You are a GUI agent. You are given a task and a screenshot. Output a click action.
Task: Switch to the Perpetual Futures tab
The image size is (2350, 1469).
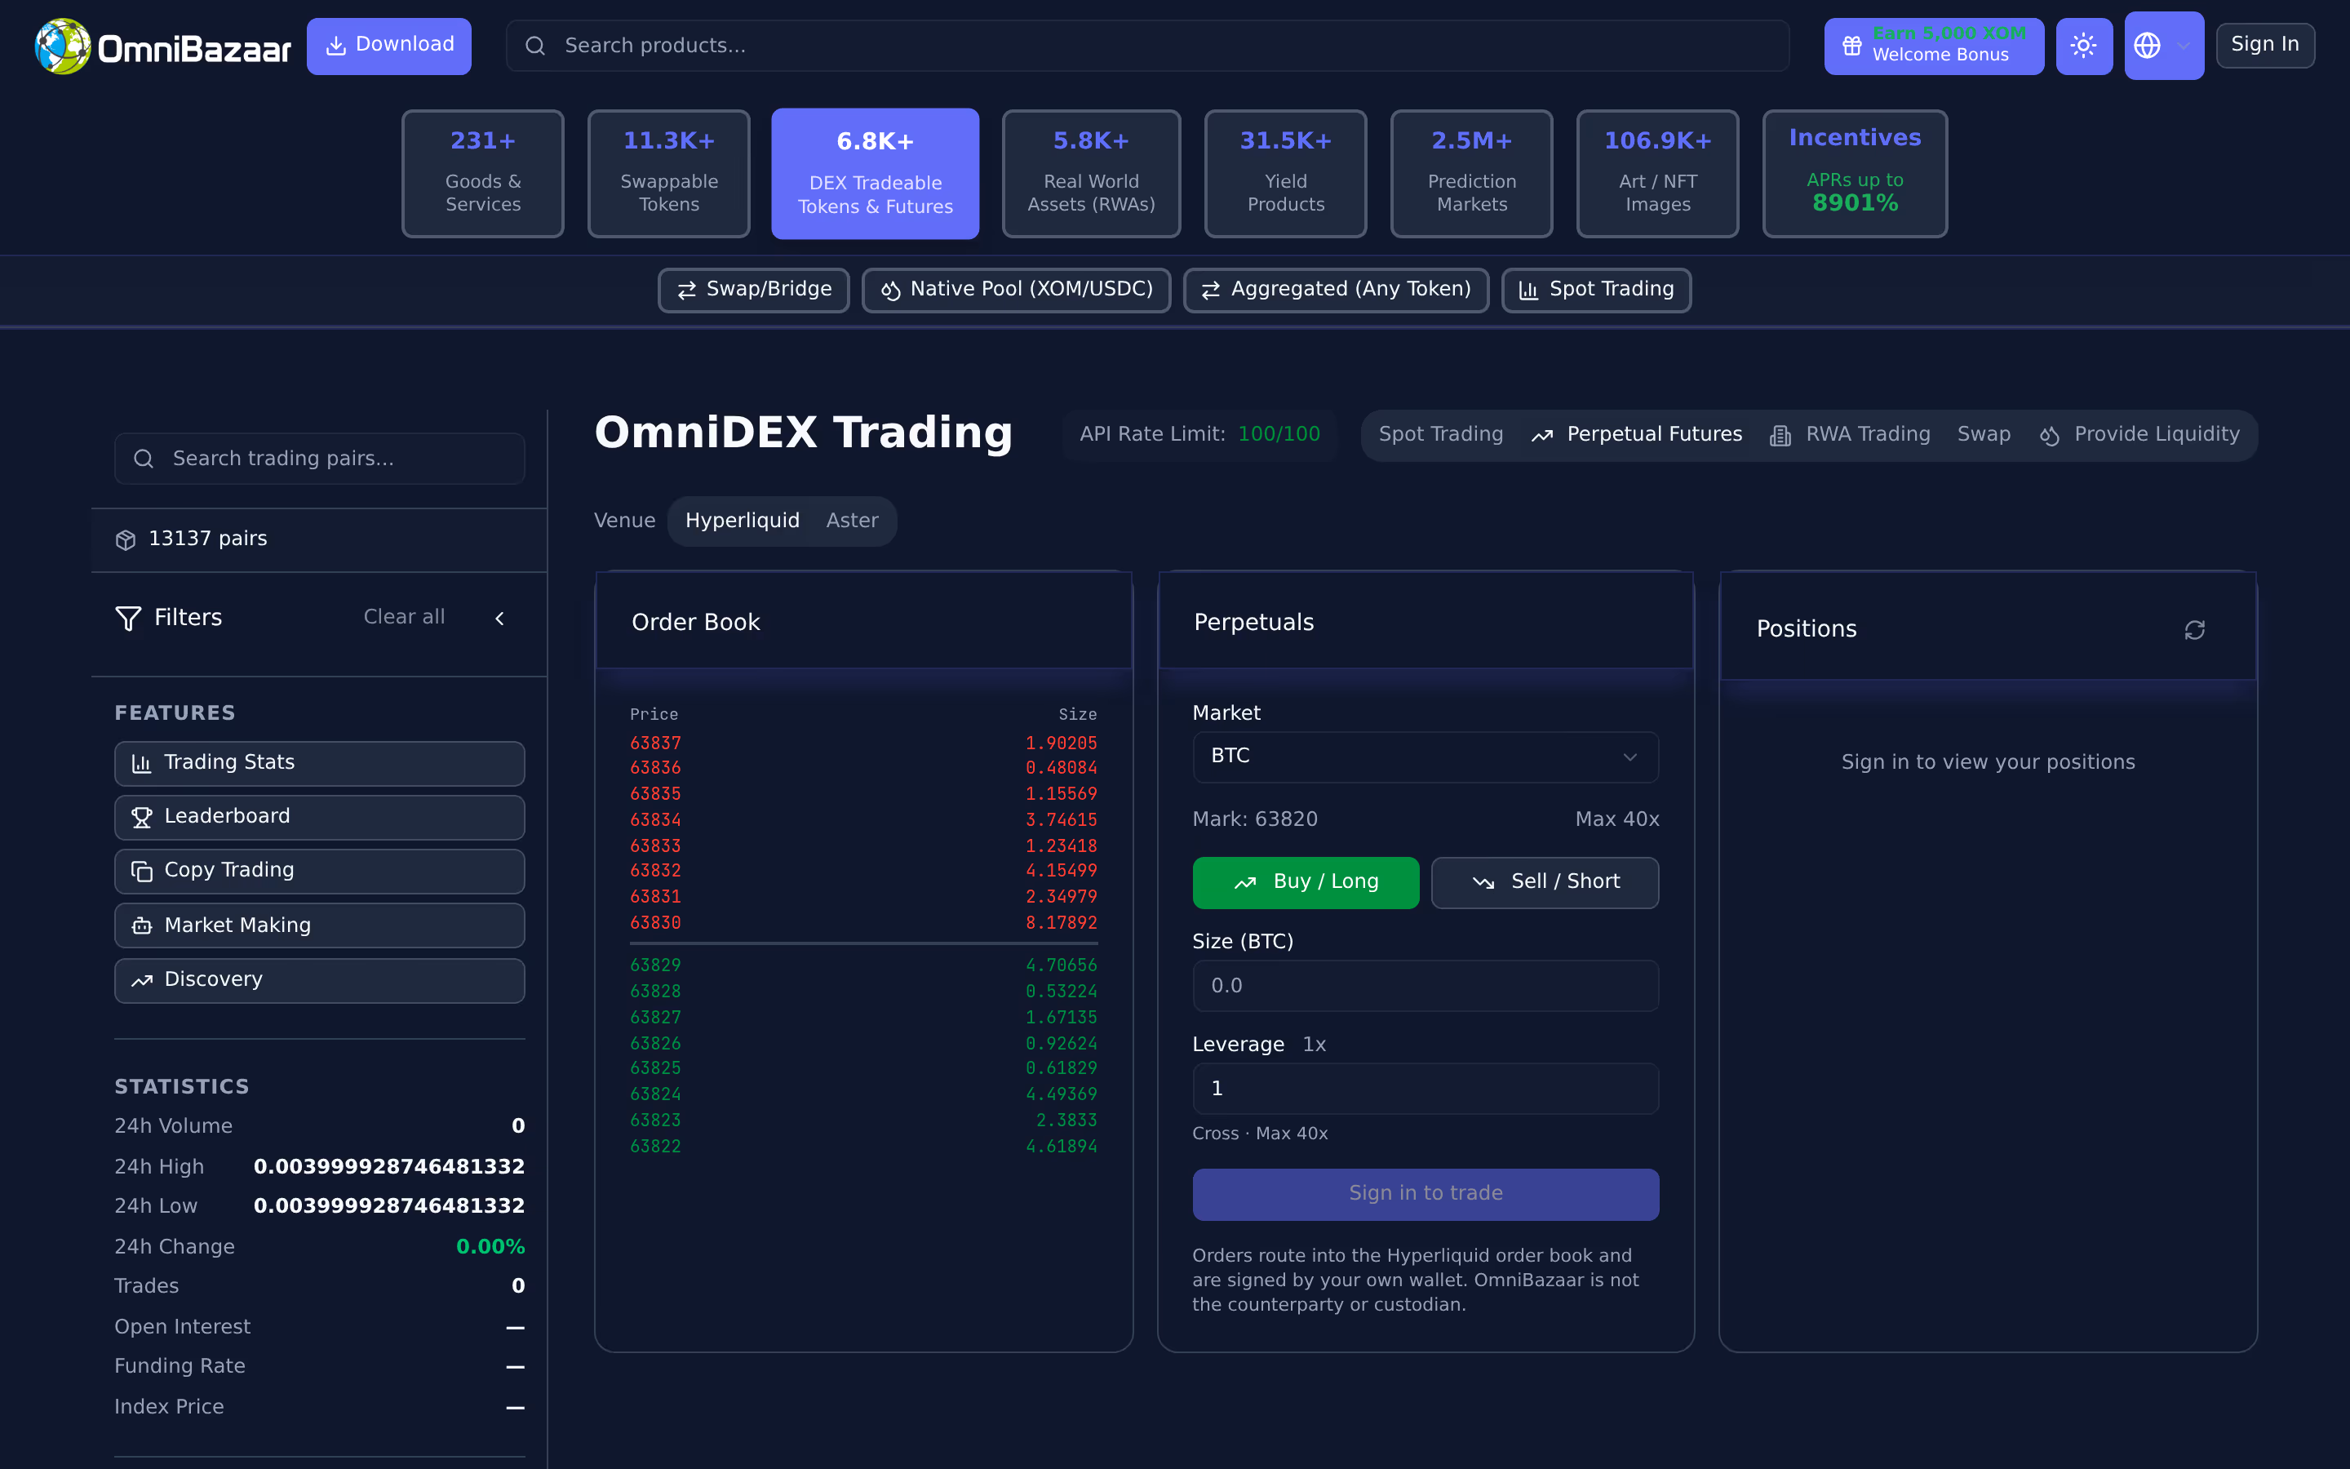point(1637,434)
